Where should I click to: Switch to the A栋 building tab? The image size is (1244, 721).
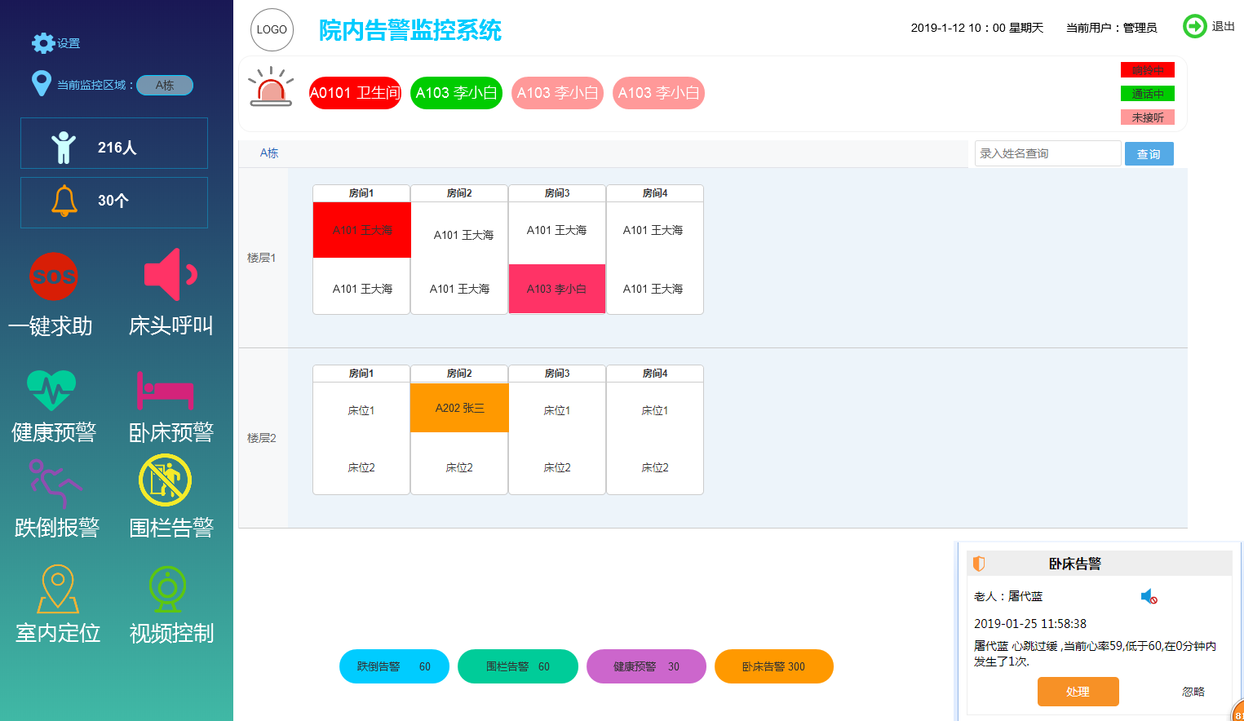(x=269, y=153)
